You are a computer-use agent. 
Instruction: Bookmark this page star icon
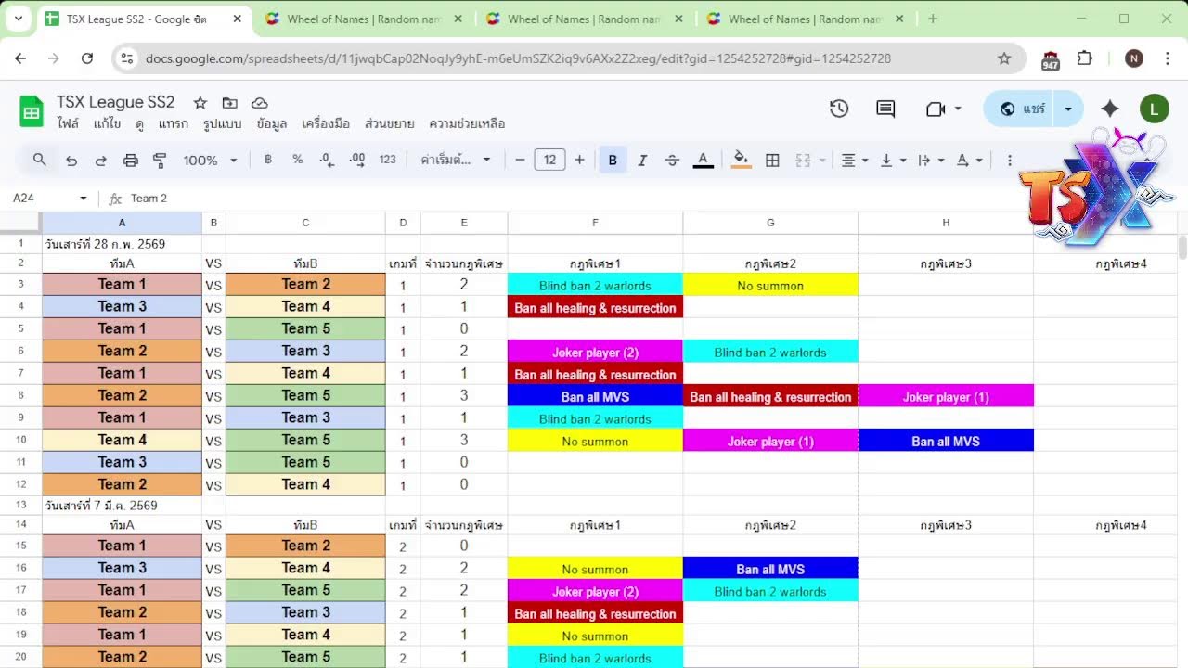tap(1004, 58)
